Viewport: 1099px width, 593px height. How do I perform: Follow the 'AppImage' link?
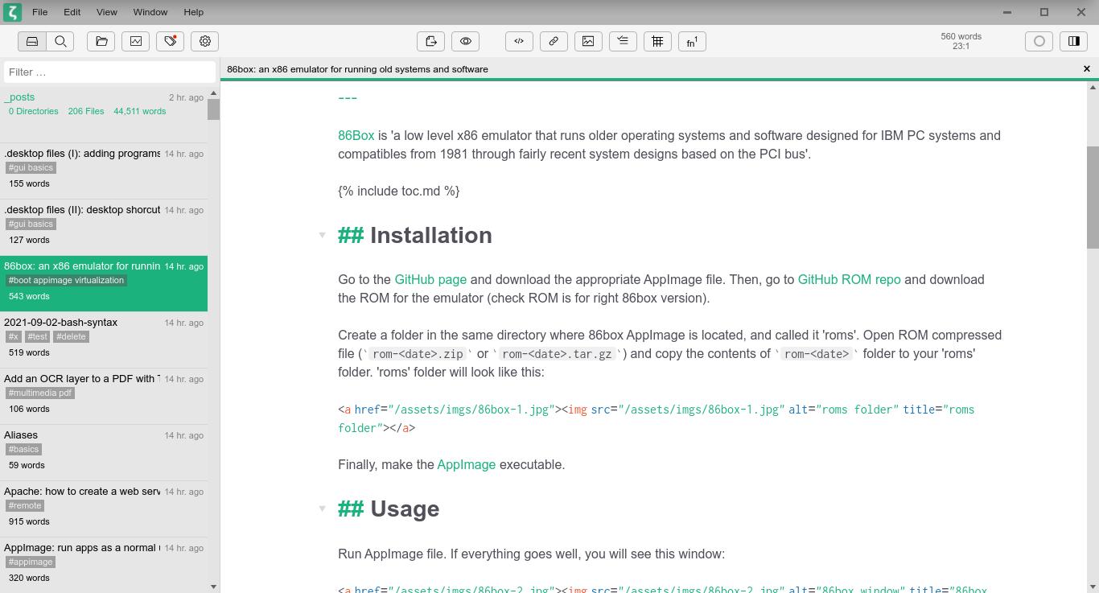coord(466,465)
